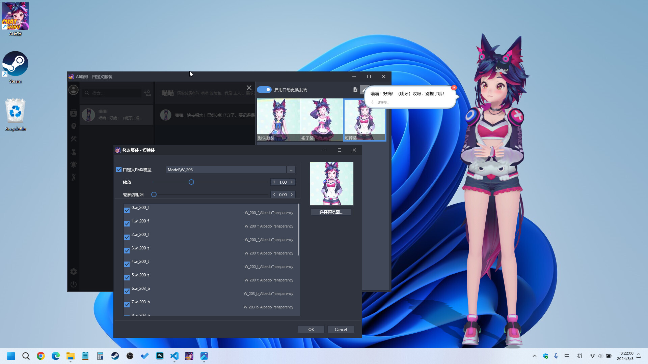Open the add friend icon beside search
The width and height of the screenshot is (648, 364).
coord(147,93)
